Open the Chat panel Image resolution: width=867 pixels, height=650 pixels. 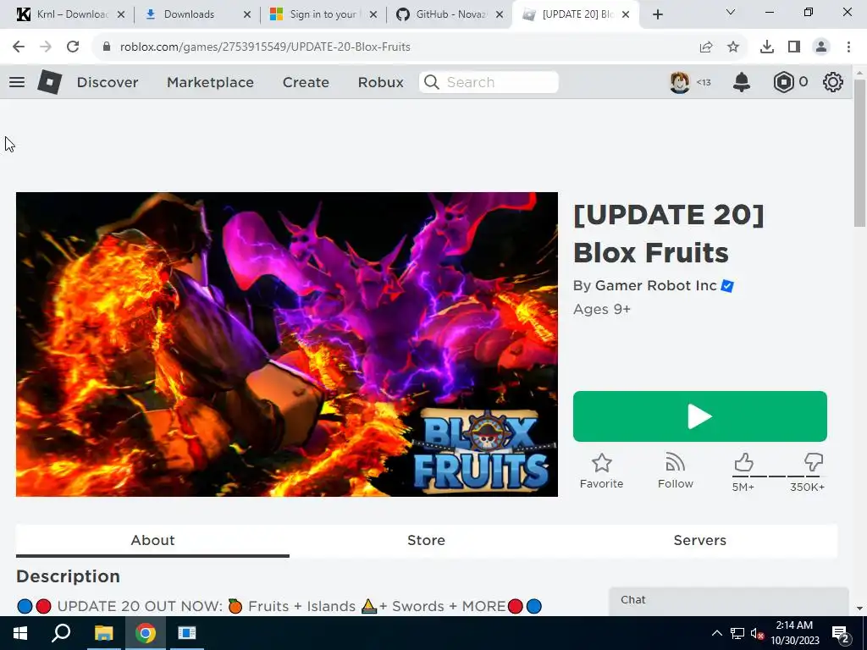pos(729,600)
